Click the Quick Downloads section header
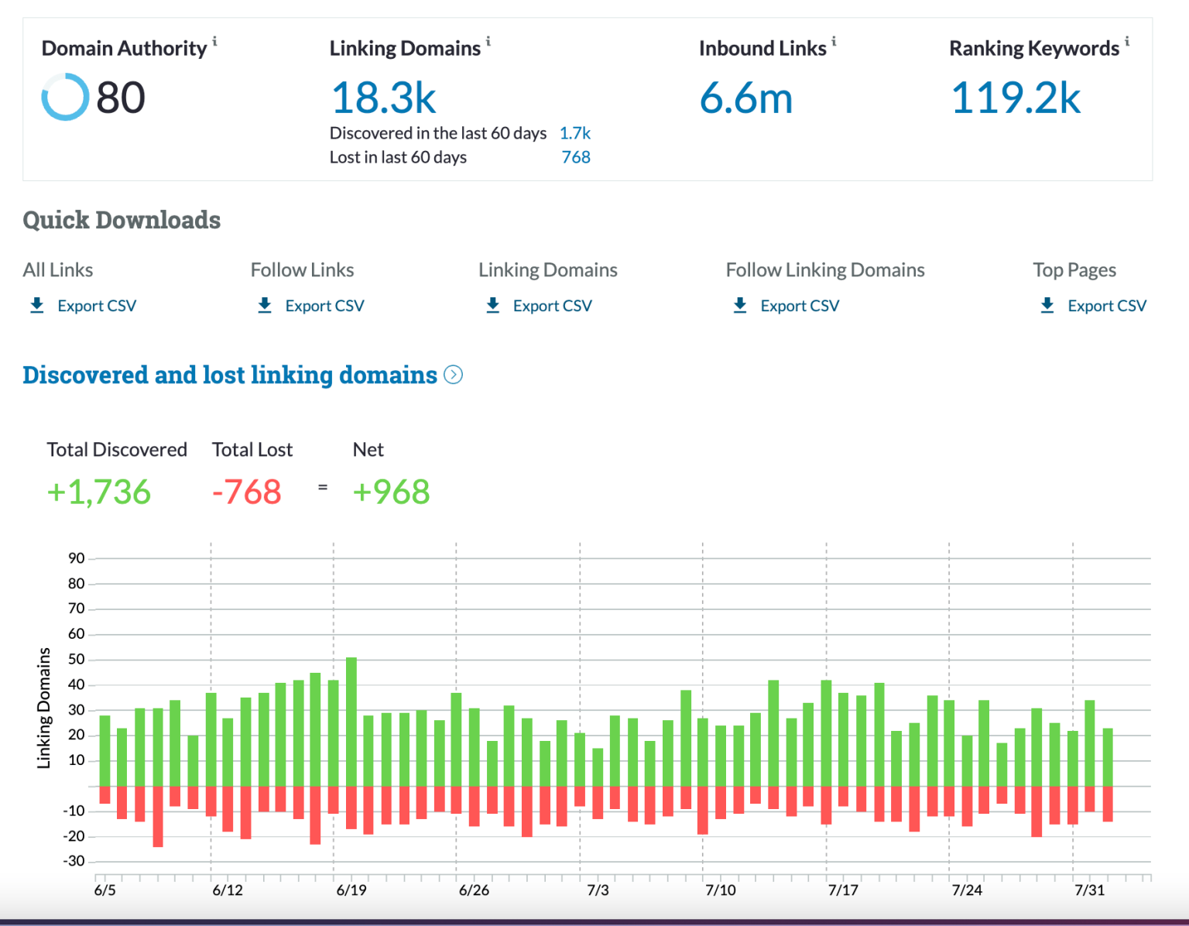This screenshot has width=1189, height=926. click(x=121, y=220)
